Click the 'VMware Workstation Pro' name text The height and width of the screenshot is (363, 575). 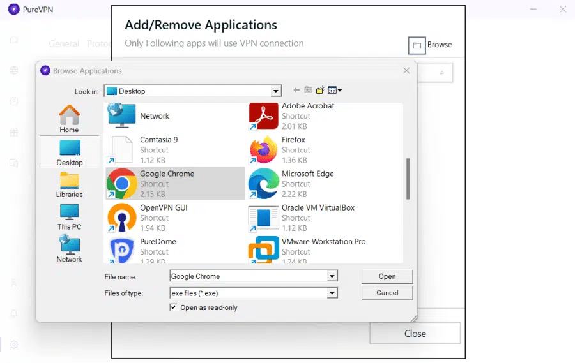click(324, 241)
